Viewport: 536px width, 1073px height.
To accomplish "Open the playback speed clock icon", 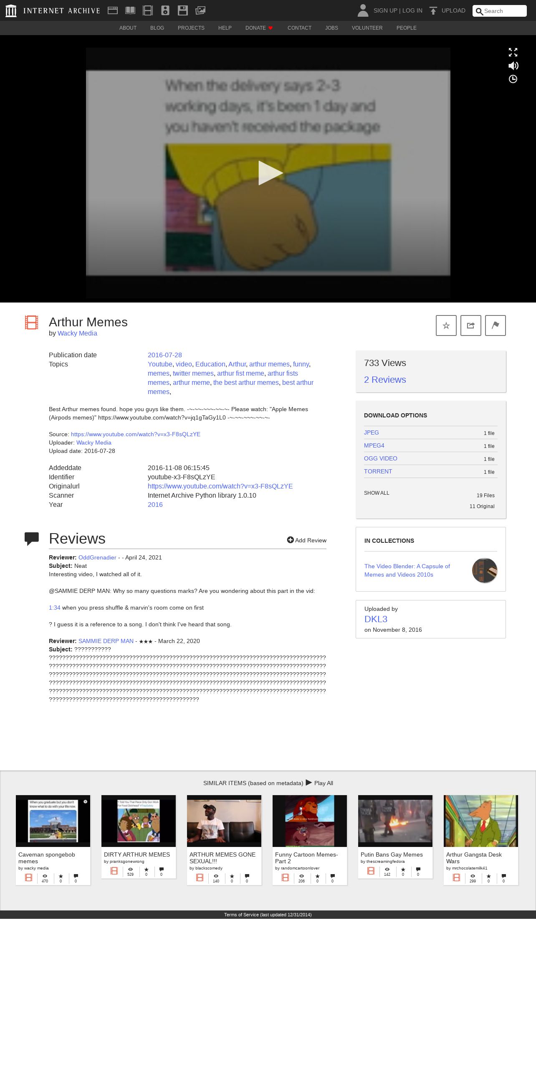I will pyautogui.click(x=513, y=79).
